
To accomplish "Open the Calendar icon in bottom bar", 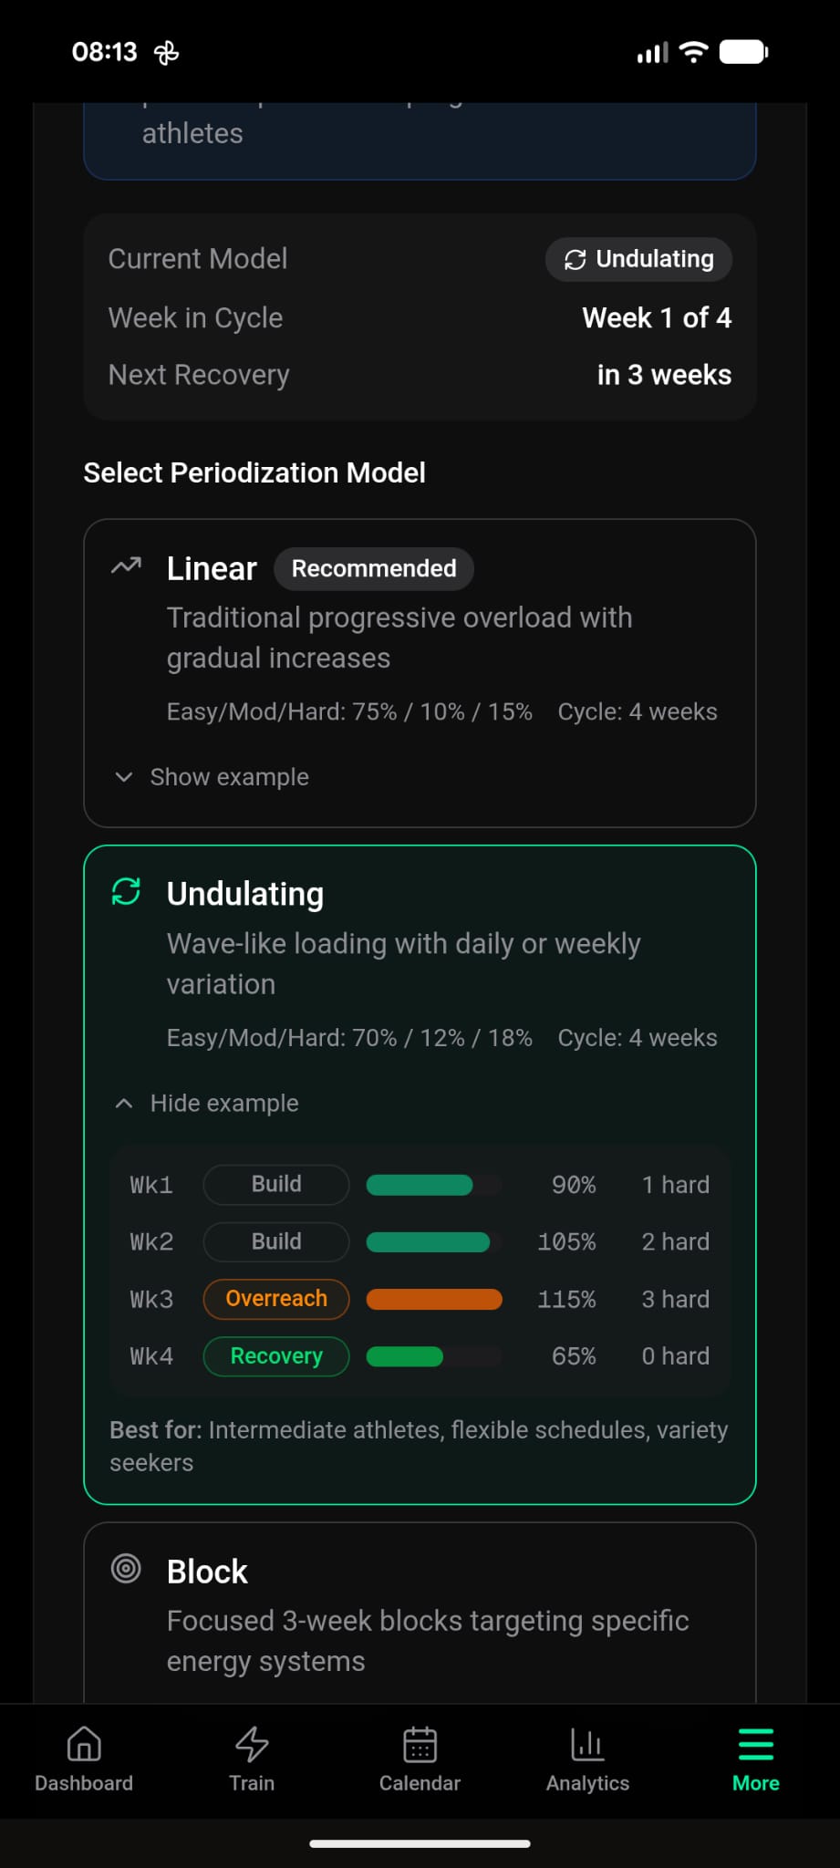I will click(x=420, y=1744).
